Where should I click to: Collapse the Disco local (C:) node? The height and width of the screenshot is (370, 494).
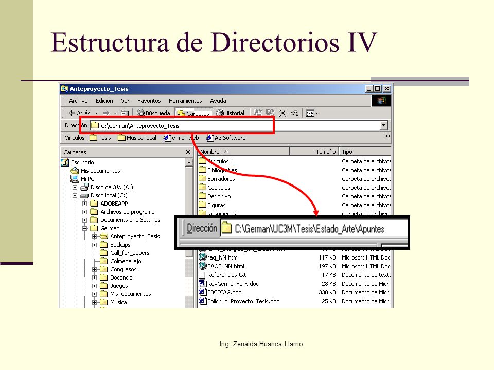(75, 195)
